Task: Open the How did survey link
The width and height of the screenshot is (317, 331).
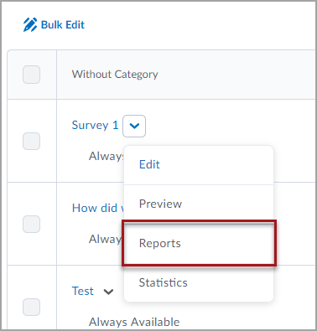Action: click(x=98, y=208)
